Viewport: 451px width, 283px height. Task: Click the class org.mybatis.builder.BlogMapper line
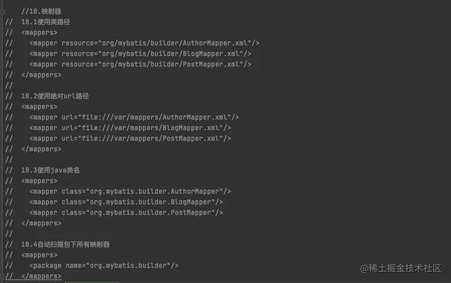click(x=126, y=202)
